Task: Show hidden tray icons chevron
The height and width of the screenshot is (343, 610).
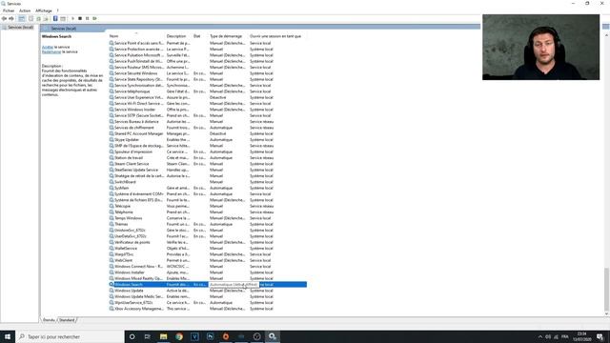Action: pyautogui.click(x=540, y=336)
